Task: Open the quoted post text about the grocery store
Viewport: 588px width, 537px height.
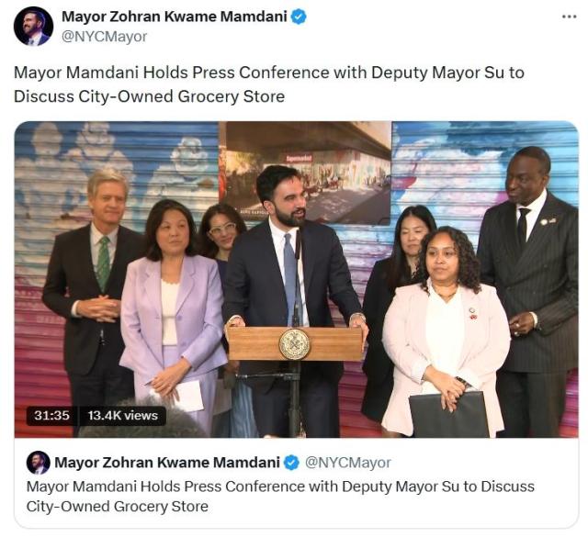Action: [x=280, y=497]
